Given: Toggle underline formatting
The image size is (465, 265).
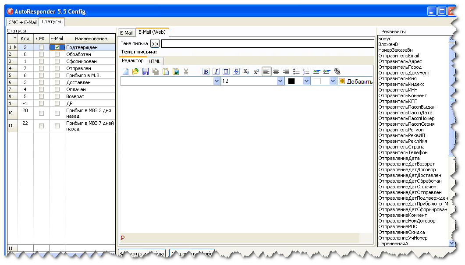Looking at the screenshot, I should (226, 71).
